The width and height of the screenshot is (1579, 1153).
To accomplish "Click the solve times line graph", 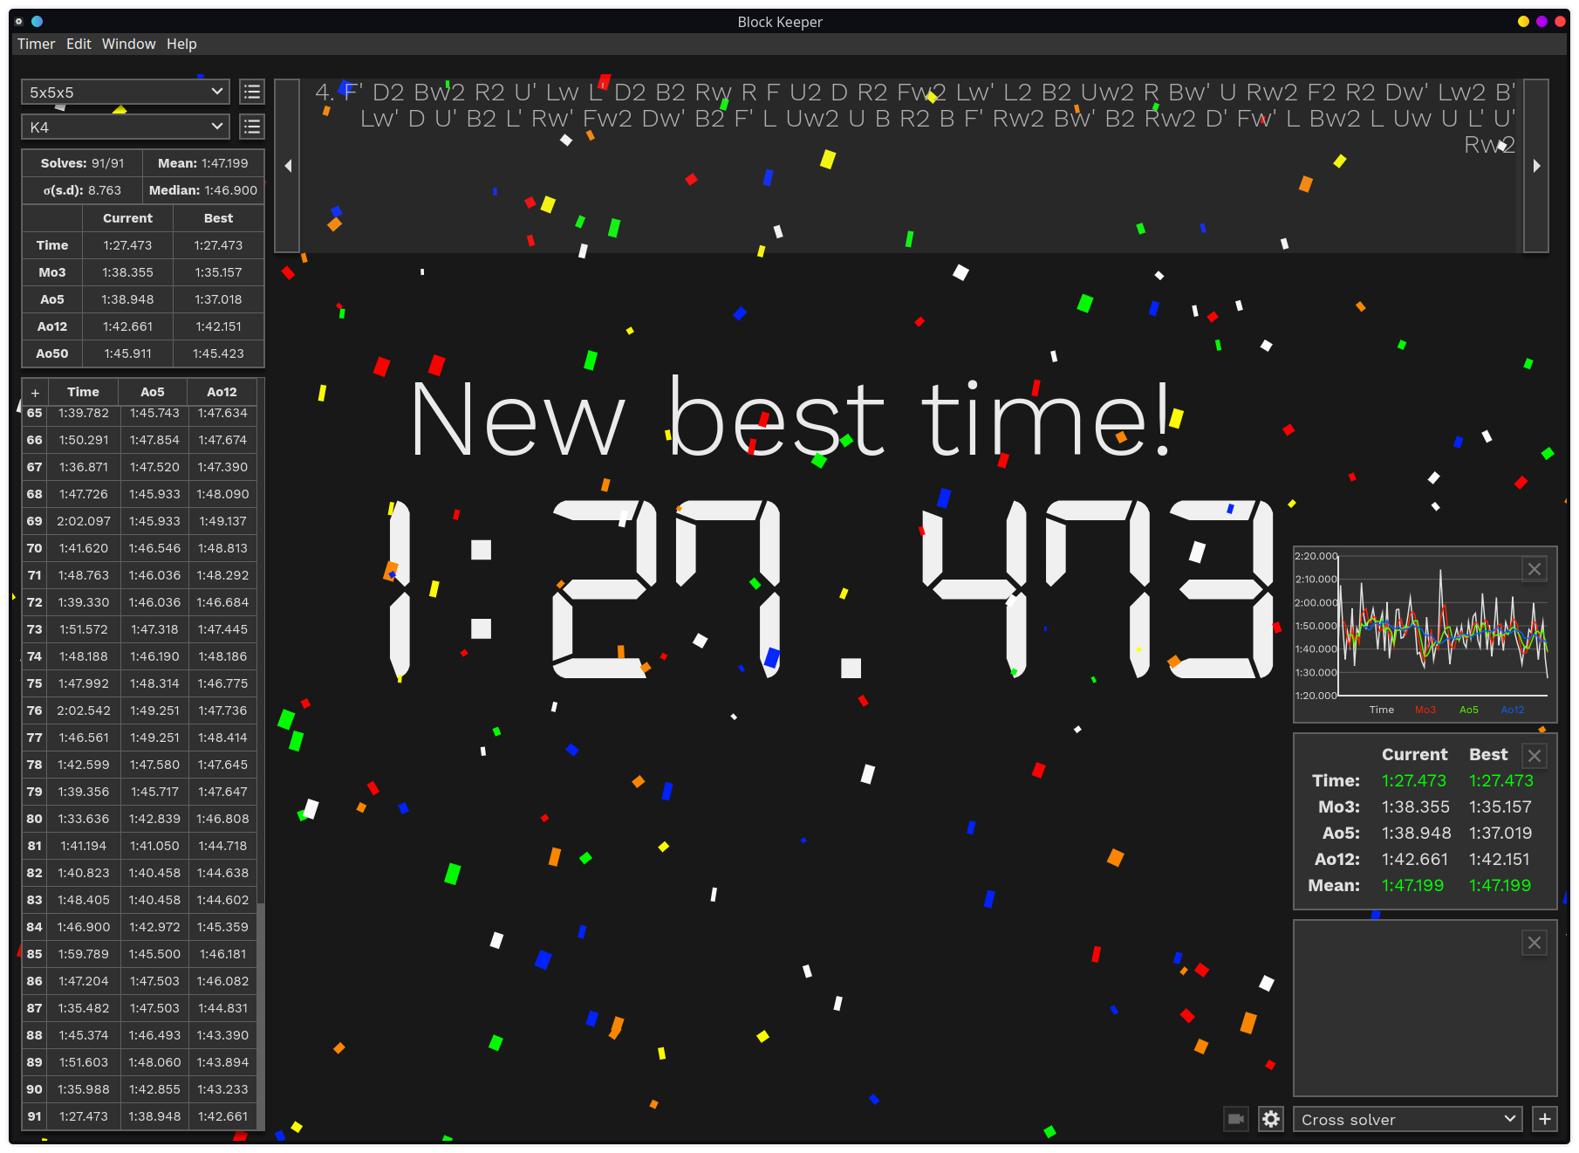I will pyautogui.click(x=1443, y=626).
